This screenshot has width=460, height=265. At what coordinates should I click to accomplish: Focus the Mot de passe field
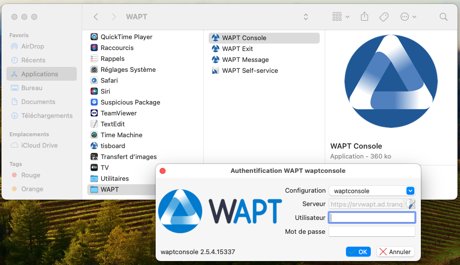tap(372, 231)
